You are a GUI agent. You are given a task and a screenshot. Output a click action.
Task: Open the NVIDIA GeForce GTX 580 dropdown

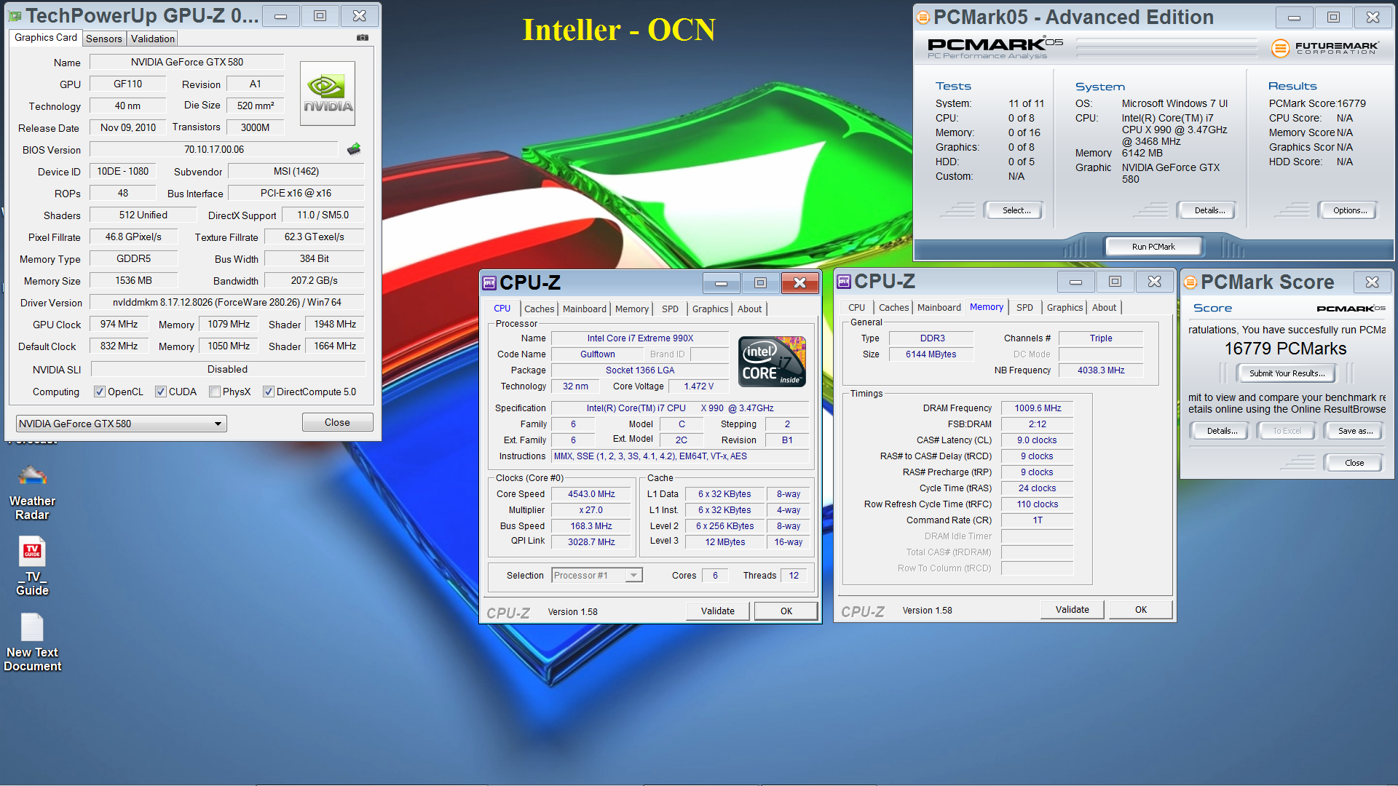pyautogui.click(x=122, y=424)
